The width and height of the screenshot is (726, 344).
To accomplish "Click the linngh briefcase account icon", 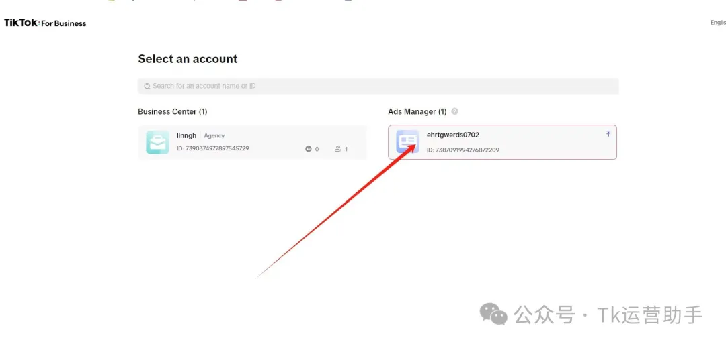I will [157, 142].
